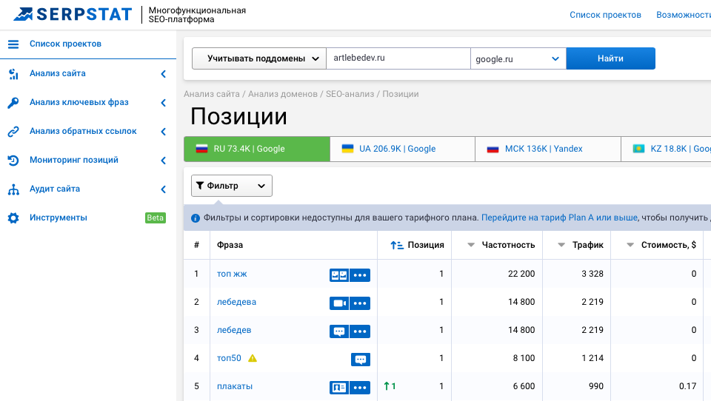Open the three-dots menu for 'лебедев'
Viewport: 711px width, 401px height.
click(x=360, y=331)
